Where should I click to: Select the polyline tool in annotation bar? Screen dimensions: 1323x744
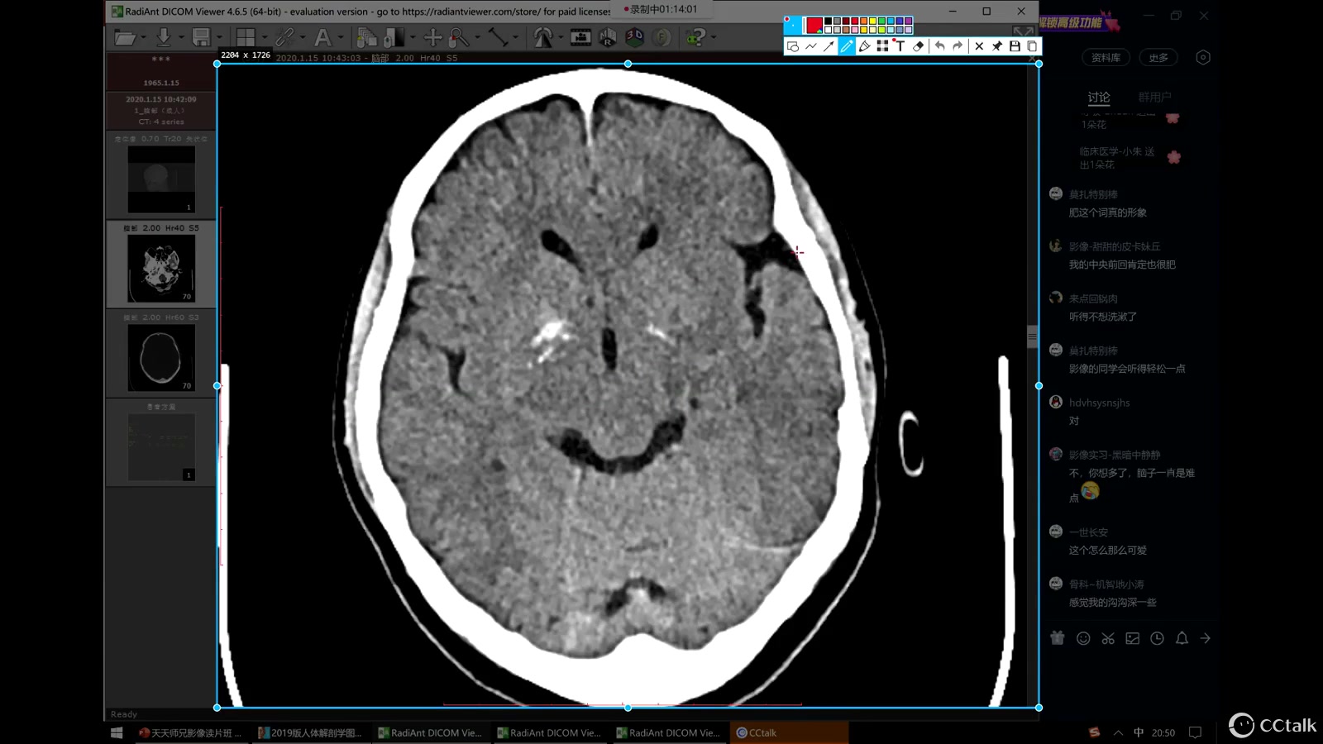811,46
